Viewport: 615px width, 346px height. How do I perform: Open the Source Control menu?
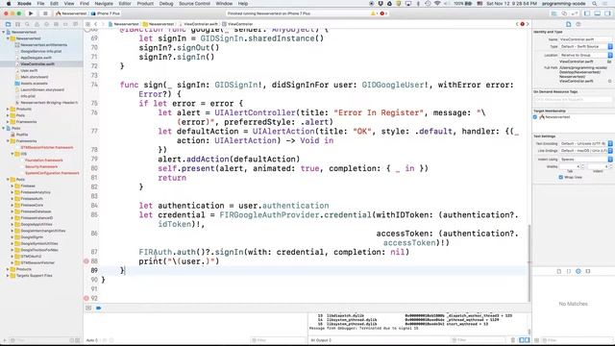coord(194,4)
